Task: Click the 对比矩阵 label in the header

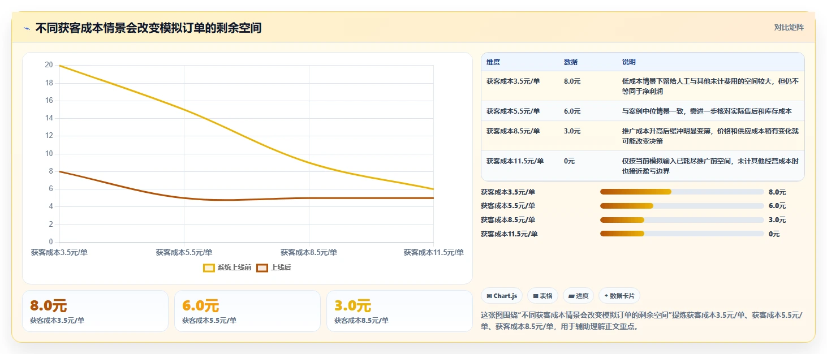Action: click(789, 27)
